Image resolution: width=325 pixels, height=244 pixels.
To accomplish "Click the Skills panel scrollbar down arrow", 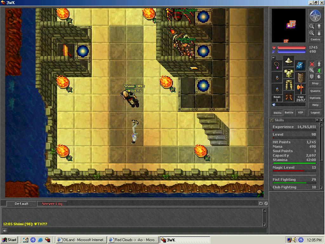I will [321, 187].
